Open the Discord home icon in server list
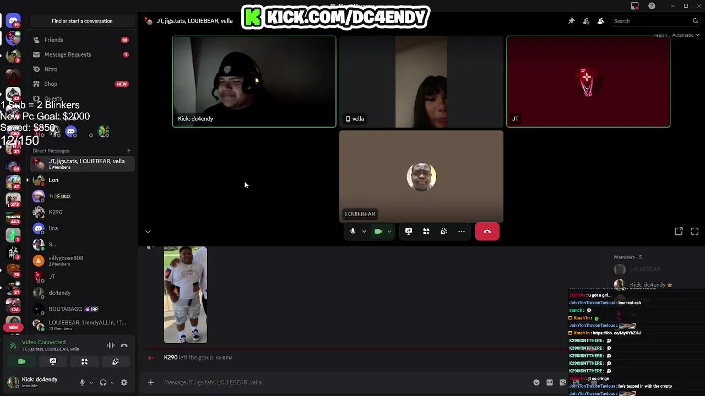This screenshot has height=396, width=705. tap(13, 21)
